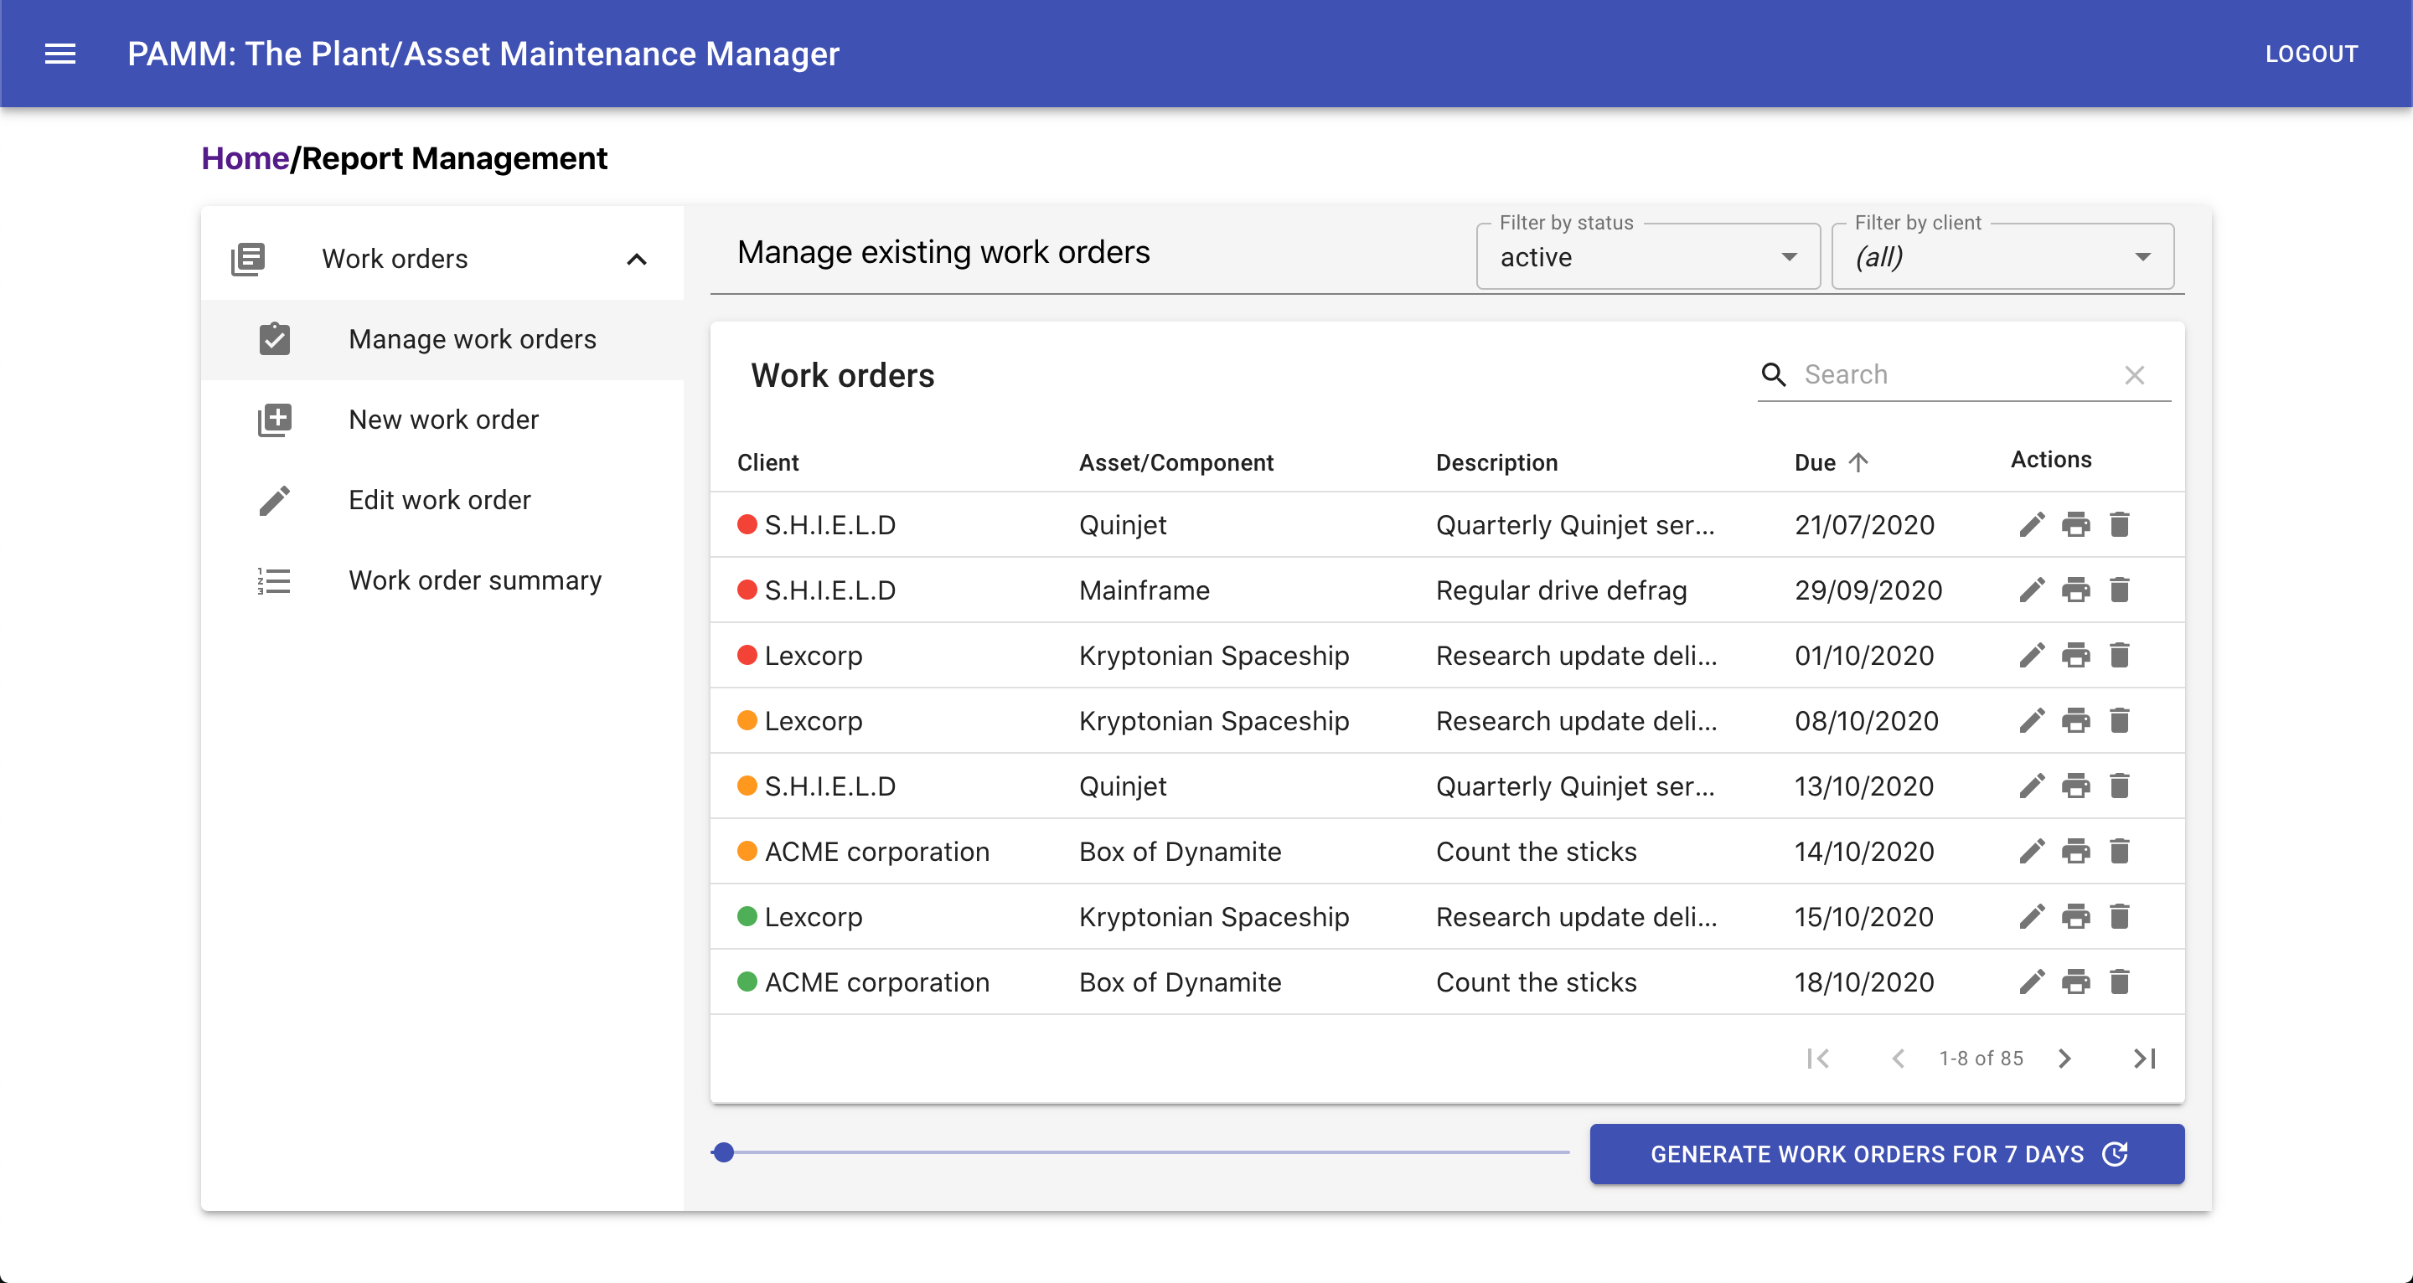
Task: Click the Mainframe asset cell
Action: [1144, 590]
